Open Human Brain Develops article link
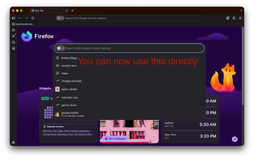Image resolution: width=254 pixels, height=159 pixels. point(68,134)
